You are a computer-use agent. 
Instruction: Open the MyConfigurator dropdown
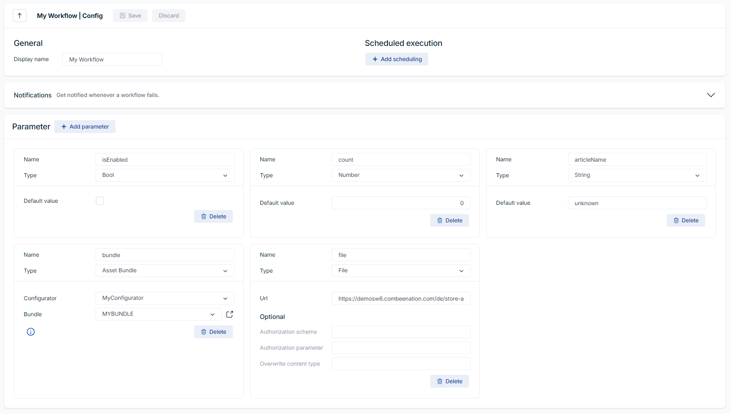pos(165,298)
